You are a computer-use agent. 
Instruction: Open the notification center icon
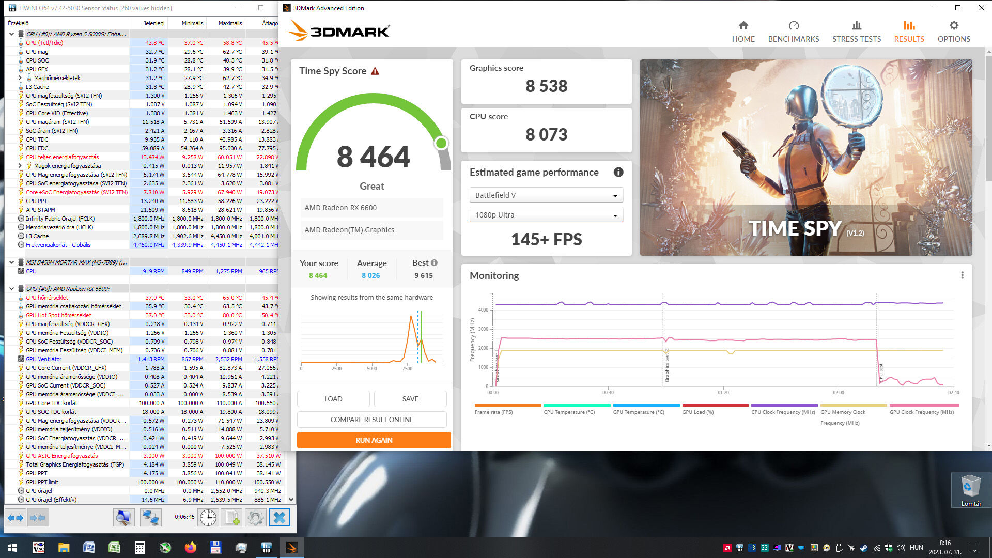tap(975, 548)
